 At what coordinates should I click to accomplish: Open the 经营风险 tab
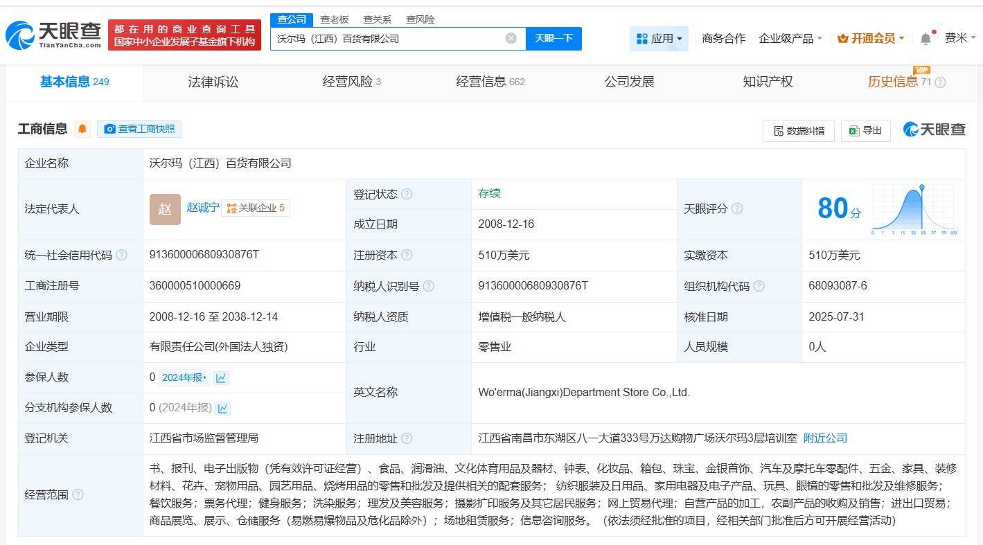point(352,82)
